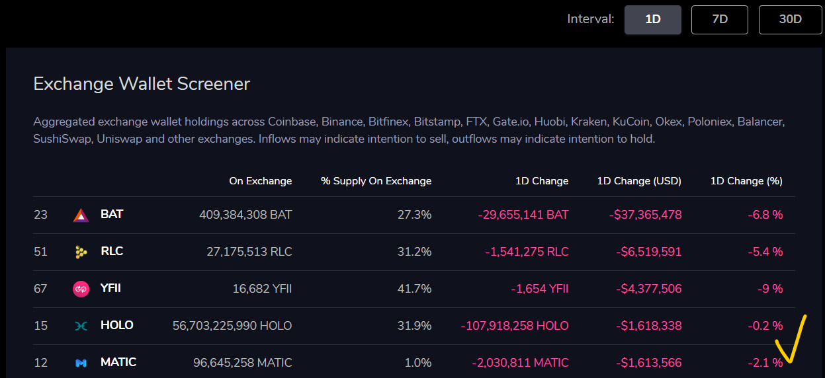Sort by 1D Change (%) column
This screenshot has height=378, width=825.
tap(746, 181)
